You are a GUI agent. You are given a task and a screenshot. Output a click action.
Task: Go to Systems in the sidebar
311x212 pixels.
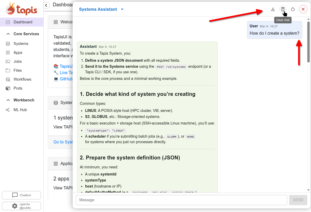click(x=21, y=44)
